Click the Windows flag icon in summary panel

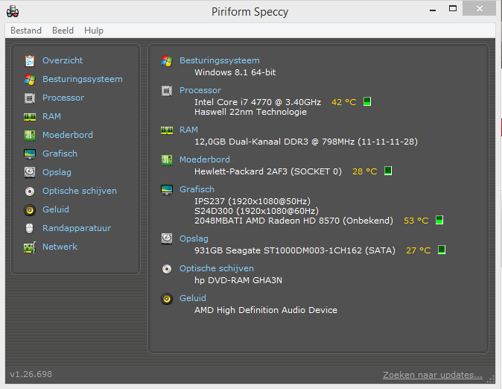pos(167,60)
